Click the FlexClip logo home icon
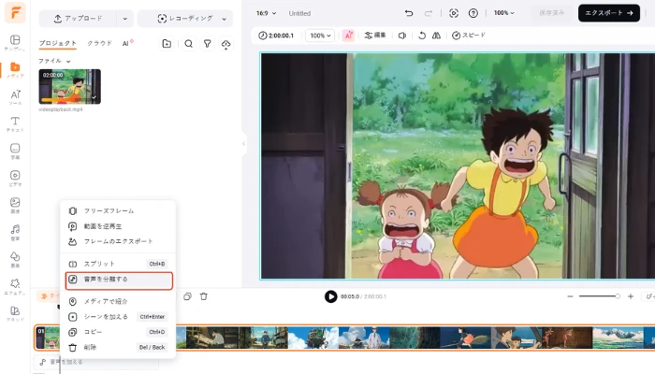The image size is (655, 374). (x=15, y=12)
